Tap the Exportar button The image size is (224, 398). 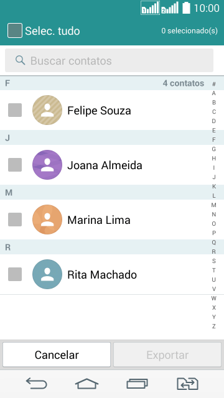tap(167, 354)
